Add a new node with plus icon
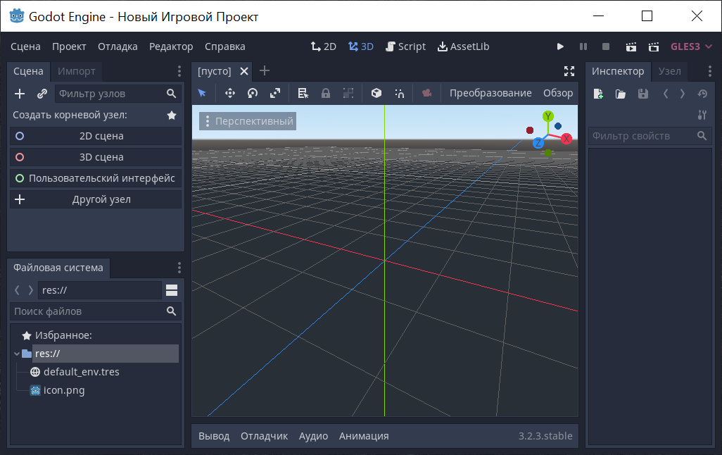Viewport: 722px width, 455px height. 20,94
